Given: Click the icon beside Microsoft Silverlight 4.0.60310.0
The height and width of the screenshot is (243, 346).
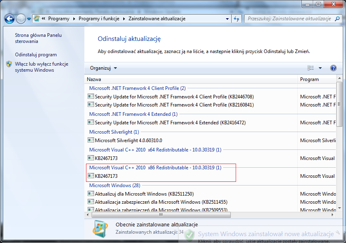Looking at the screenshot, I should point(91,141).
